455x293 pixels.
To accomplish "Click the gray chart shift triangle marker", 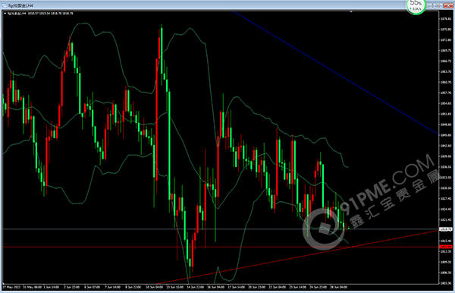I will (x=351, y=12).
